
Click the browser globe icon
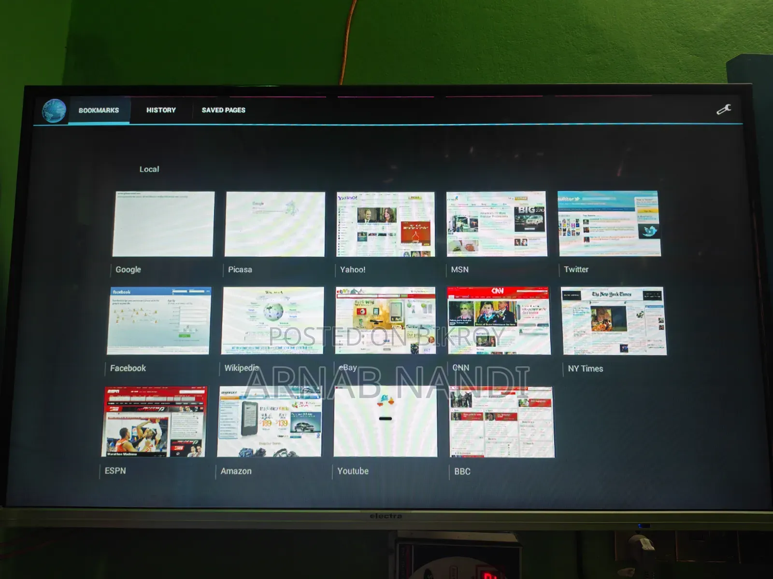click(54, 110)
